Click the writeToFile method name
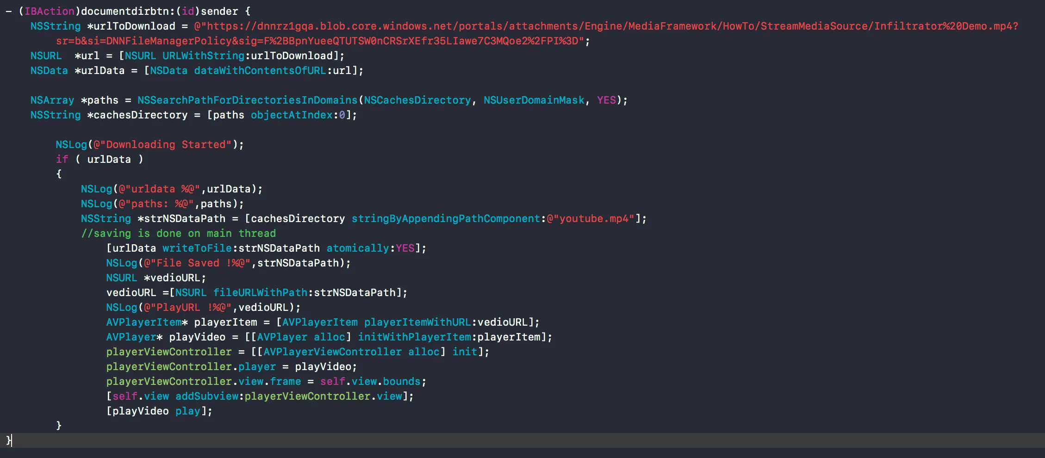The image size is (1045, 458). (x=197, y=248)
